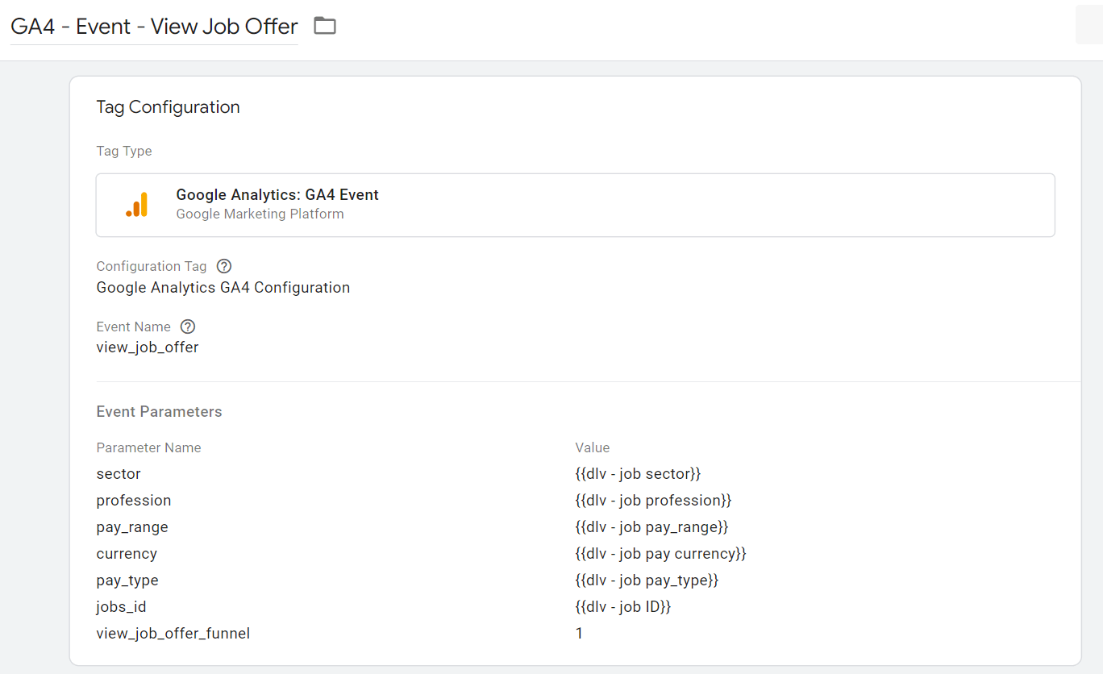Open the help icon next to Configuration Tag
Screen dimensions: 1103x674
click(224, 266)
